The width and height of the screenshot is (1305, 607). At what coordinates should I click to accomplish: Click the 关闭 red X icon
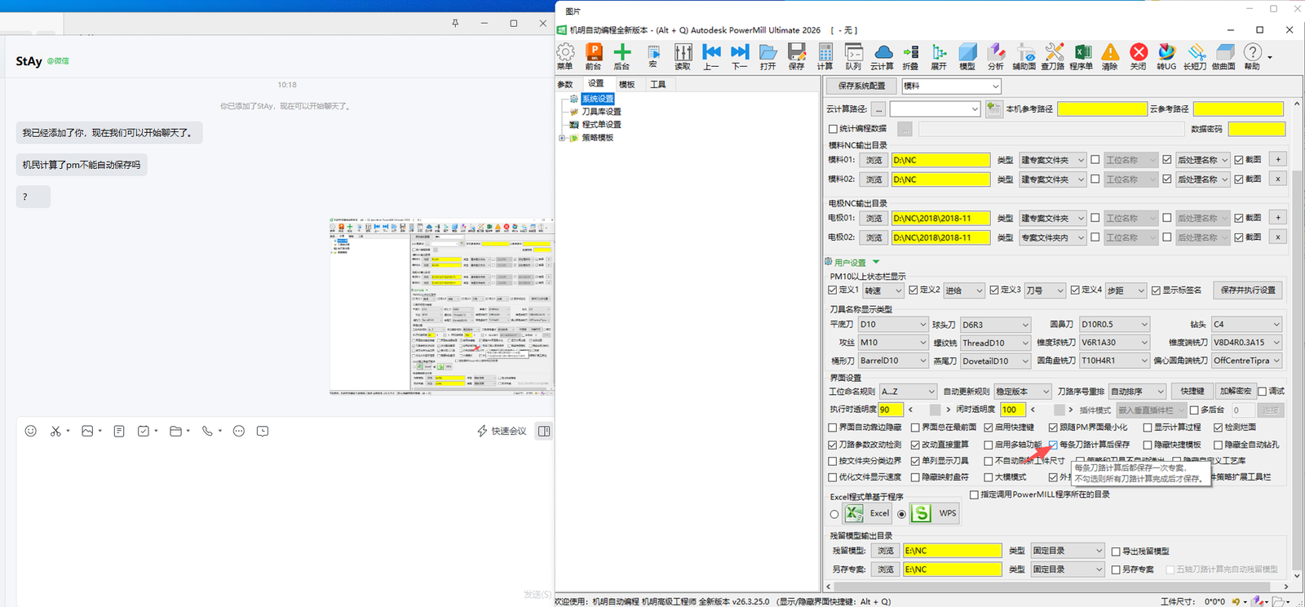tap(1139, 56)
